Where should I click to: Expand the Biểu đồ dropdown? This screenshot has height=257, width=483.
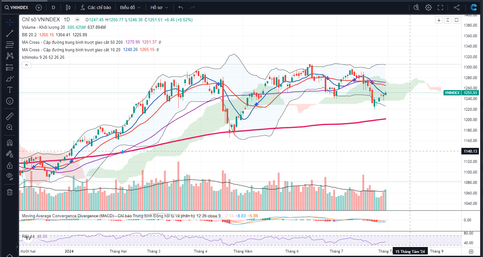click(x=130, y=8)
